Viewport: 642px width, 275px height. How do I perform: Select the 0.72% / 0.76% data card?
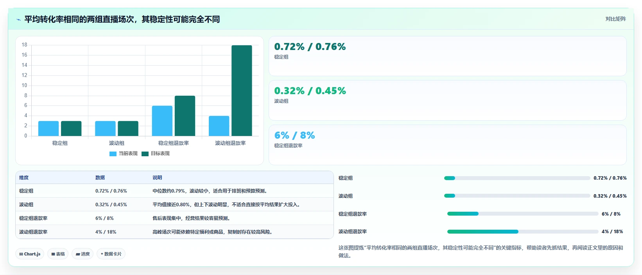(x=448, y=56)
